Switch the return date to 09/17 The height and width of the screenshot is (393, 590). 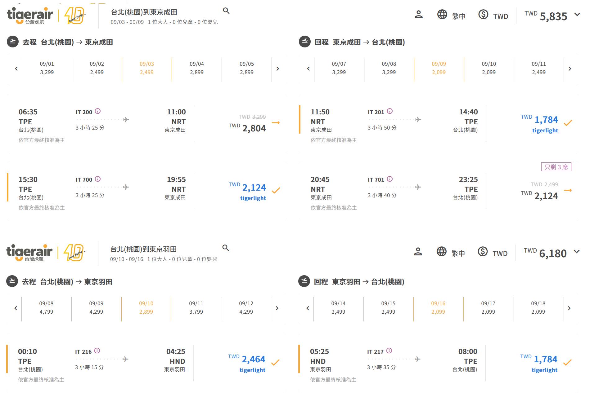(488, 308)
